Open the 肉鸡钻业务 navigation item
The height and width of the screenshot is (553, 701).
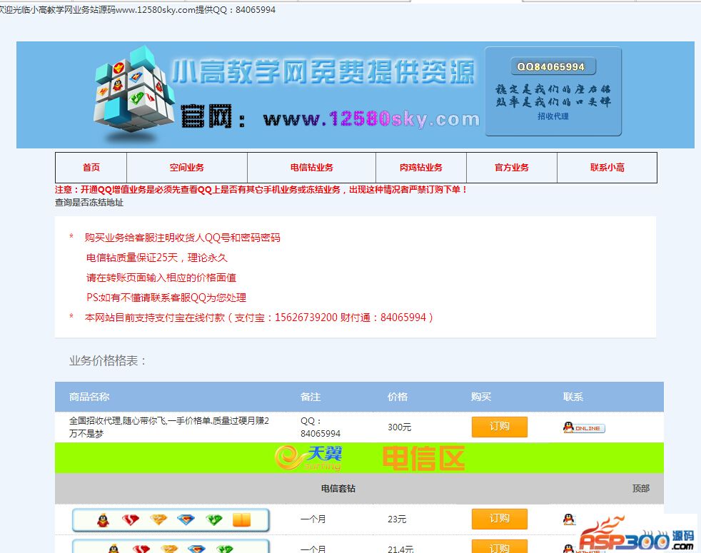(420, 168)
